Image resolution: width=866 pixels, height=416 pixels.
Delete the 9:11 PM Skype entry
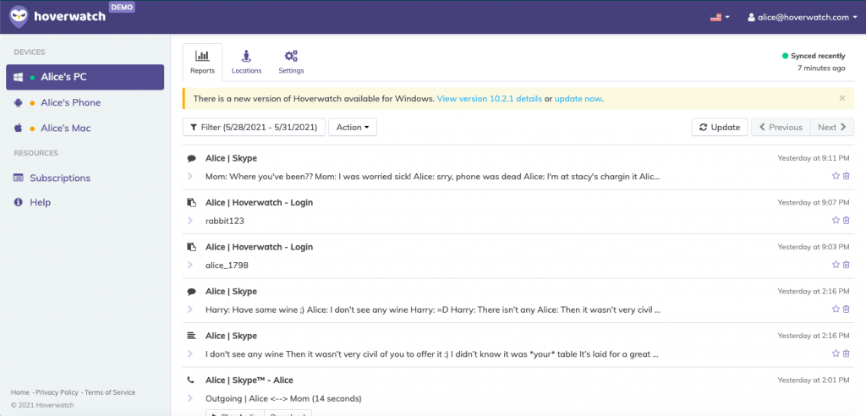pos(846,176)
